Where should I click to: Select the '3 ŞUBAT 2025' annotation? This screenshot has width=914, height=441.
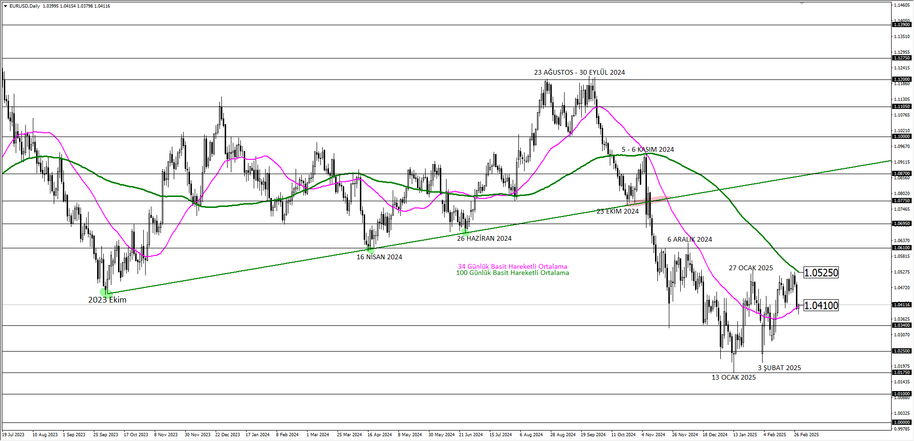coord(779,368)
